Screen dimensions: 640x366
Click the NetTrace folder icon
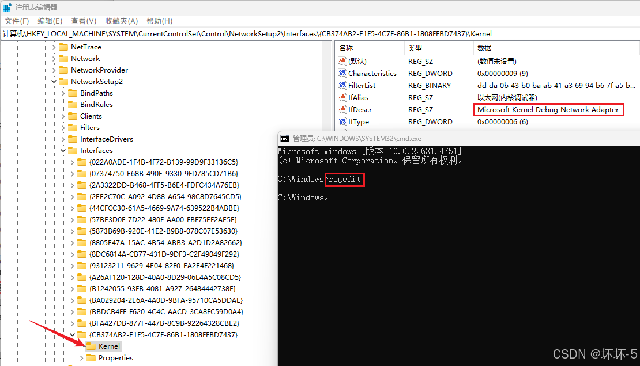63,47
